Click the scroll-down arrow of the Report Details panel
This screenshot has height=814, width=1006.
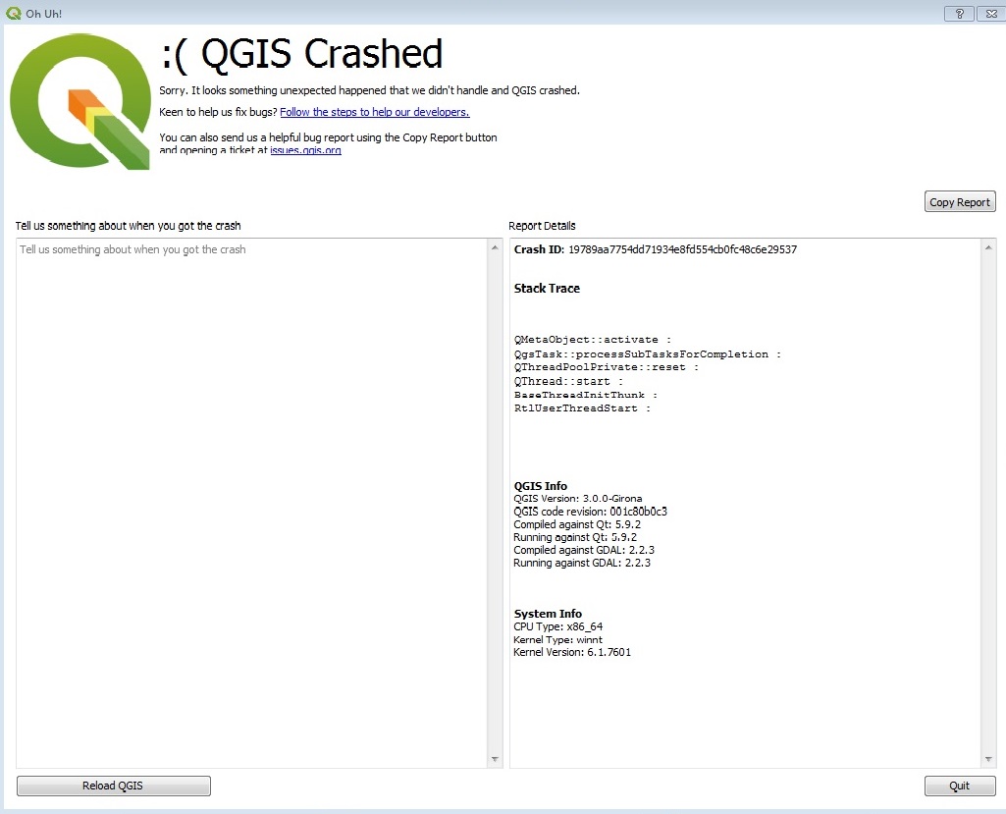[x=989, y=756]
